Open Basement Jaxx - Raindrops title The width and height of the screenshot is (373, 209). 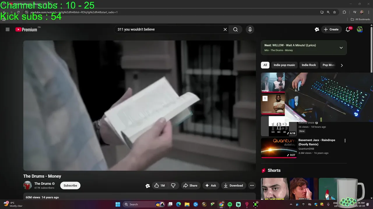point(317,142)
